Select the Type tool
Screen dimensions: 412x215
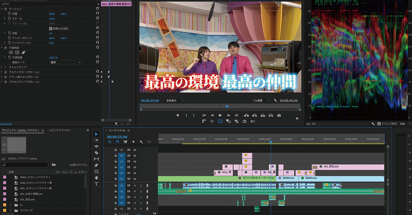[96, 184]
